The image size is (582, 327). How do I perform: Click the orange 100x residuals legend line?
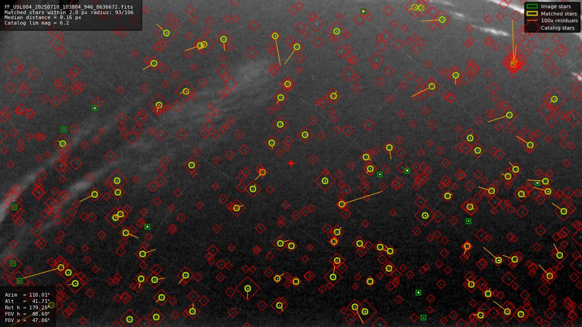tap(532, 20)
